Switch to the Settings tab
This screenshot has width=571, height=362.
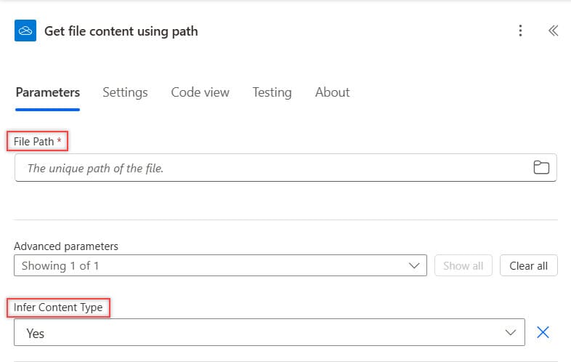[x=125, y=92]
